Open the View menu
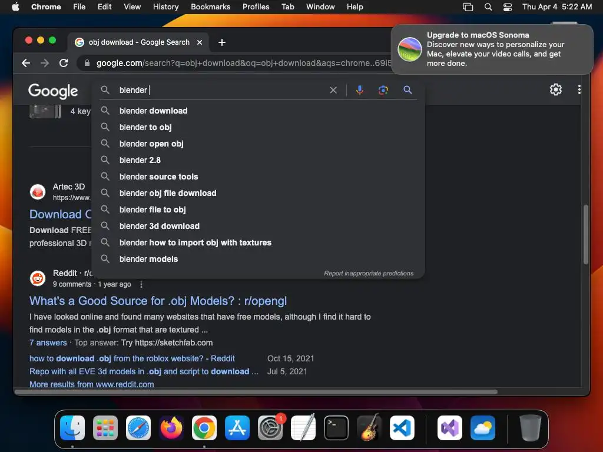Screen dimensions: 603x452 (x=132, y=7)
